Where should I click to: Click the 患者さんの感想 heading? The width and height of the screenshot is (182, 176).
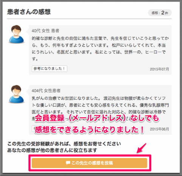click(x=29, y=12)
